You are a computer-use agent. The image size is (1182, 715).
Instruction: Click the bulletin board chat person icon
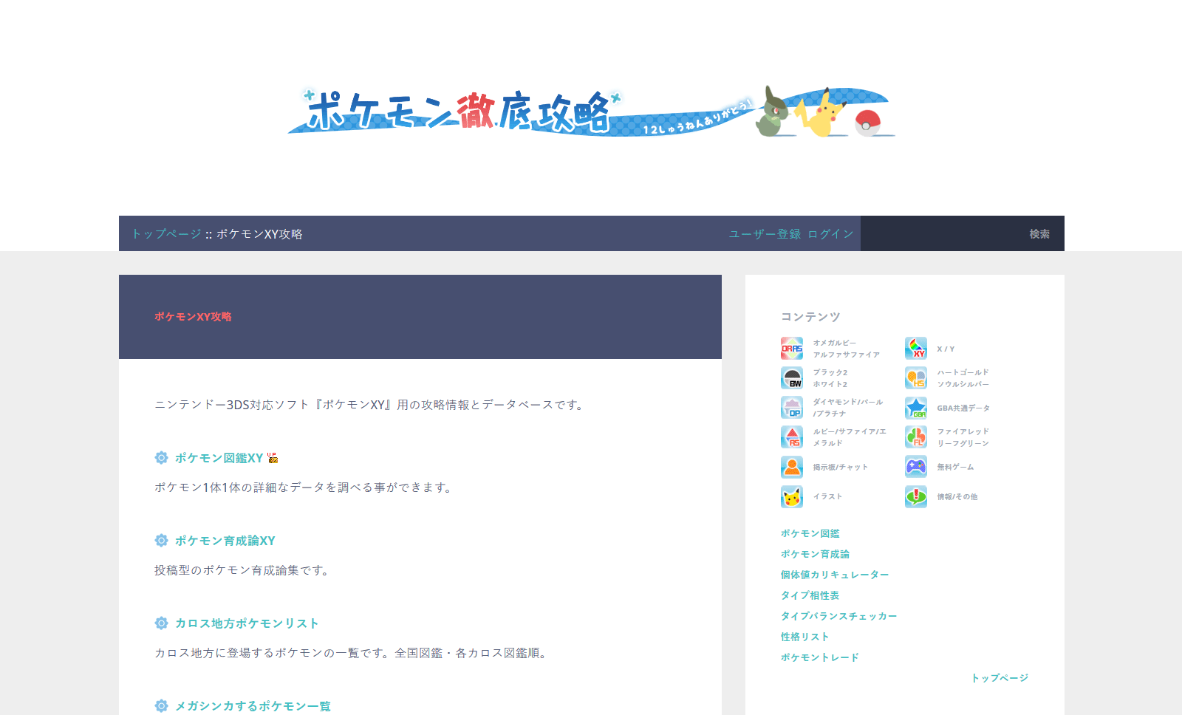coord(792,467)
